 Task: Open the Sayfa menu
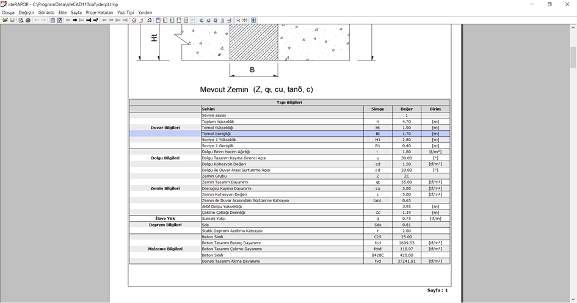76,12
